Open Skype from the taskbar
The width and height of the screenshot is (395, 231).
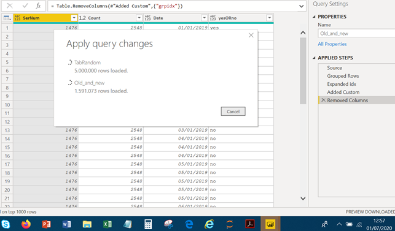(x=6, y=224)
